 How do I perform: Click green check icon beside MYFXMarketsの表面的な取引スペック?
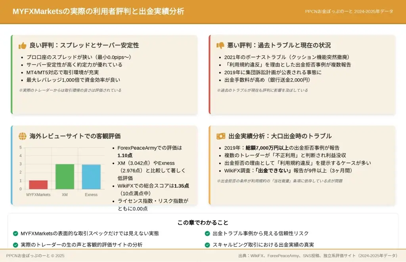15,234
